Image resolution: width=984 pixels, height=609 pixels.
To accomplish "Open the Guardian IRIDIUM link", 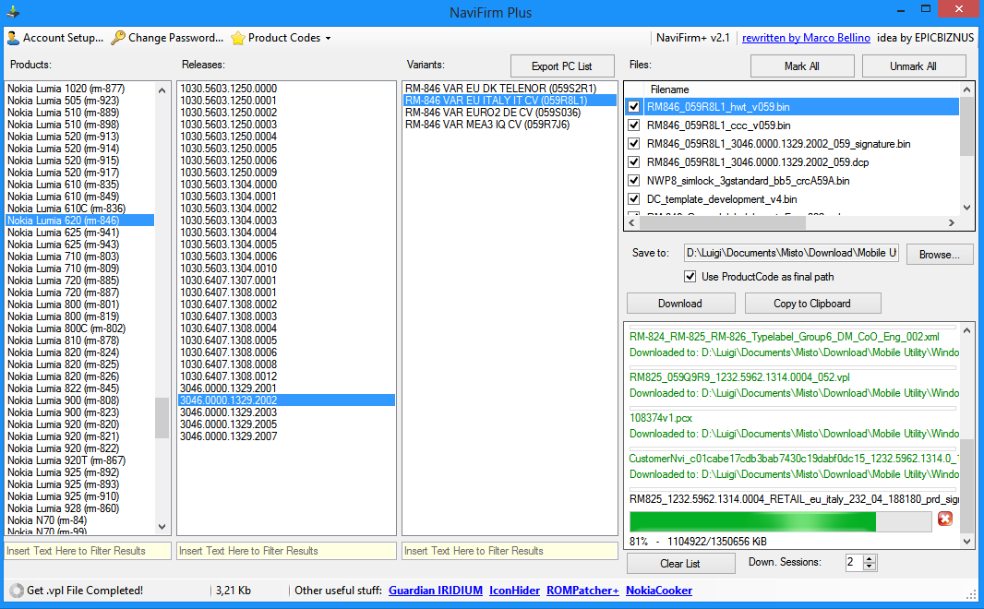I will coord(436,591).
